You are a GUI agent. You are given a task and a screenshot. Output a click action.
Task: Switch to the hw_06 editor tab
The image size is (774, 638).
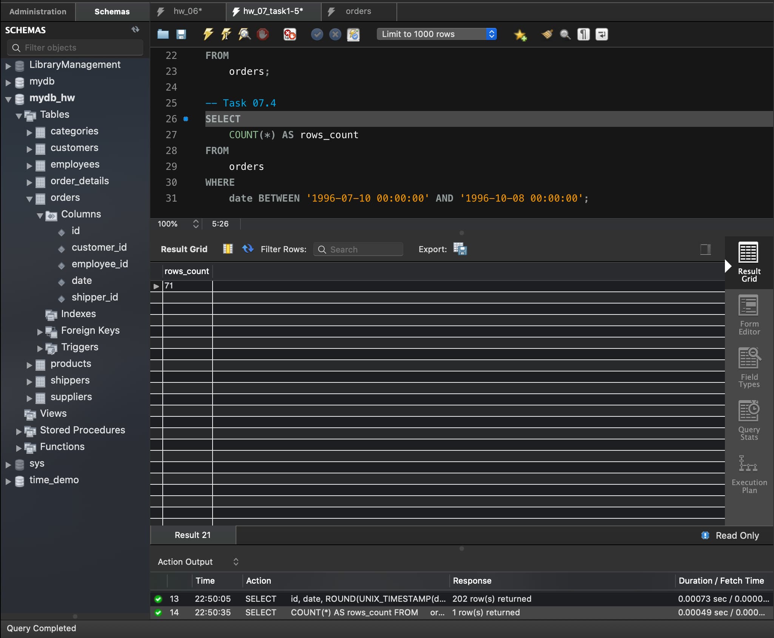click(x=188, y=11)
